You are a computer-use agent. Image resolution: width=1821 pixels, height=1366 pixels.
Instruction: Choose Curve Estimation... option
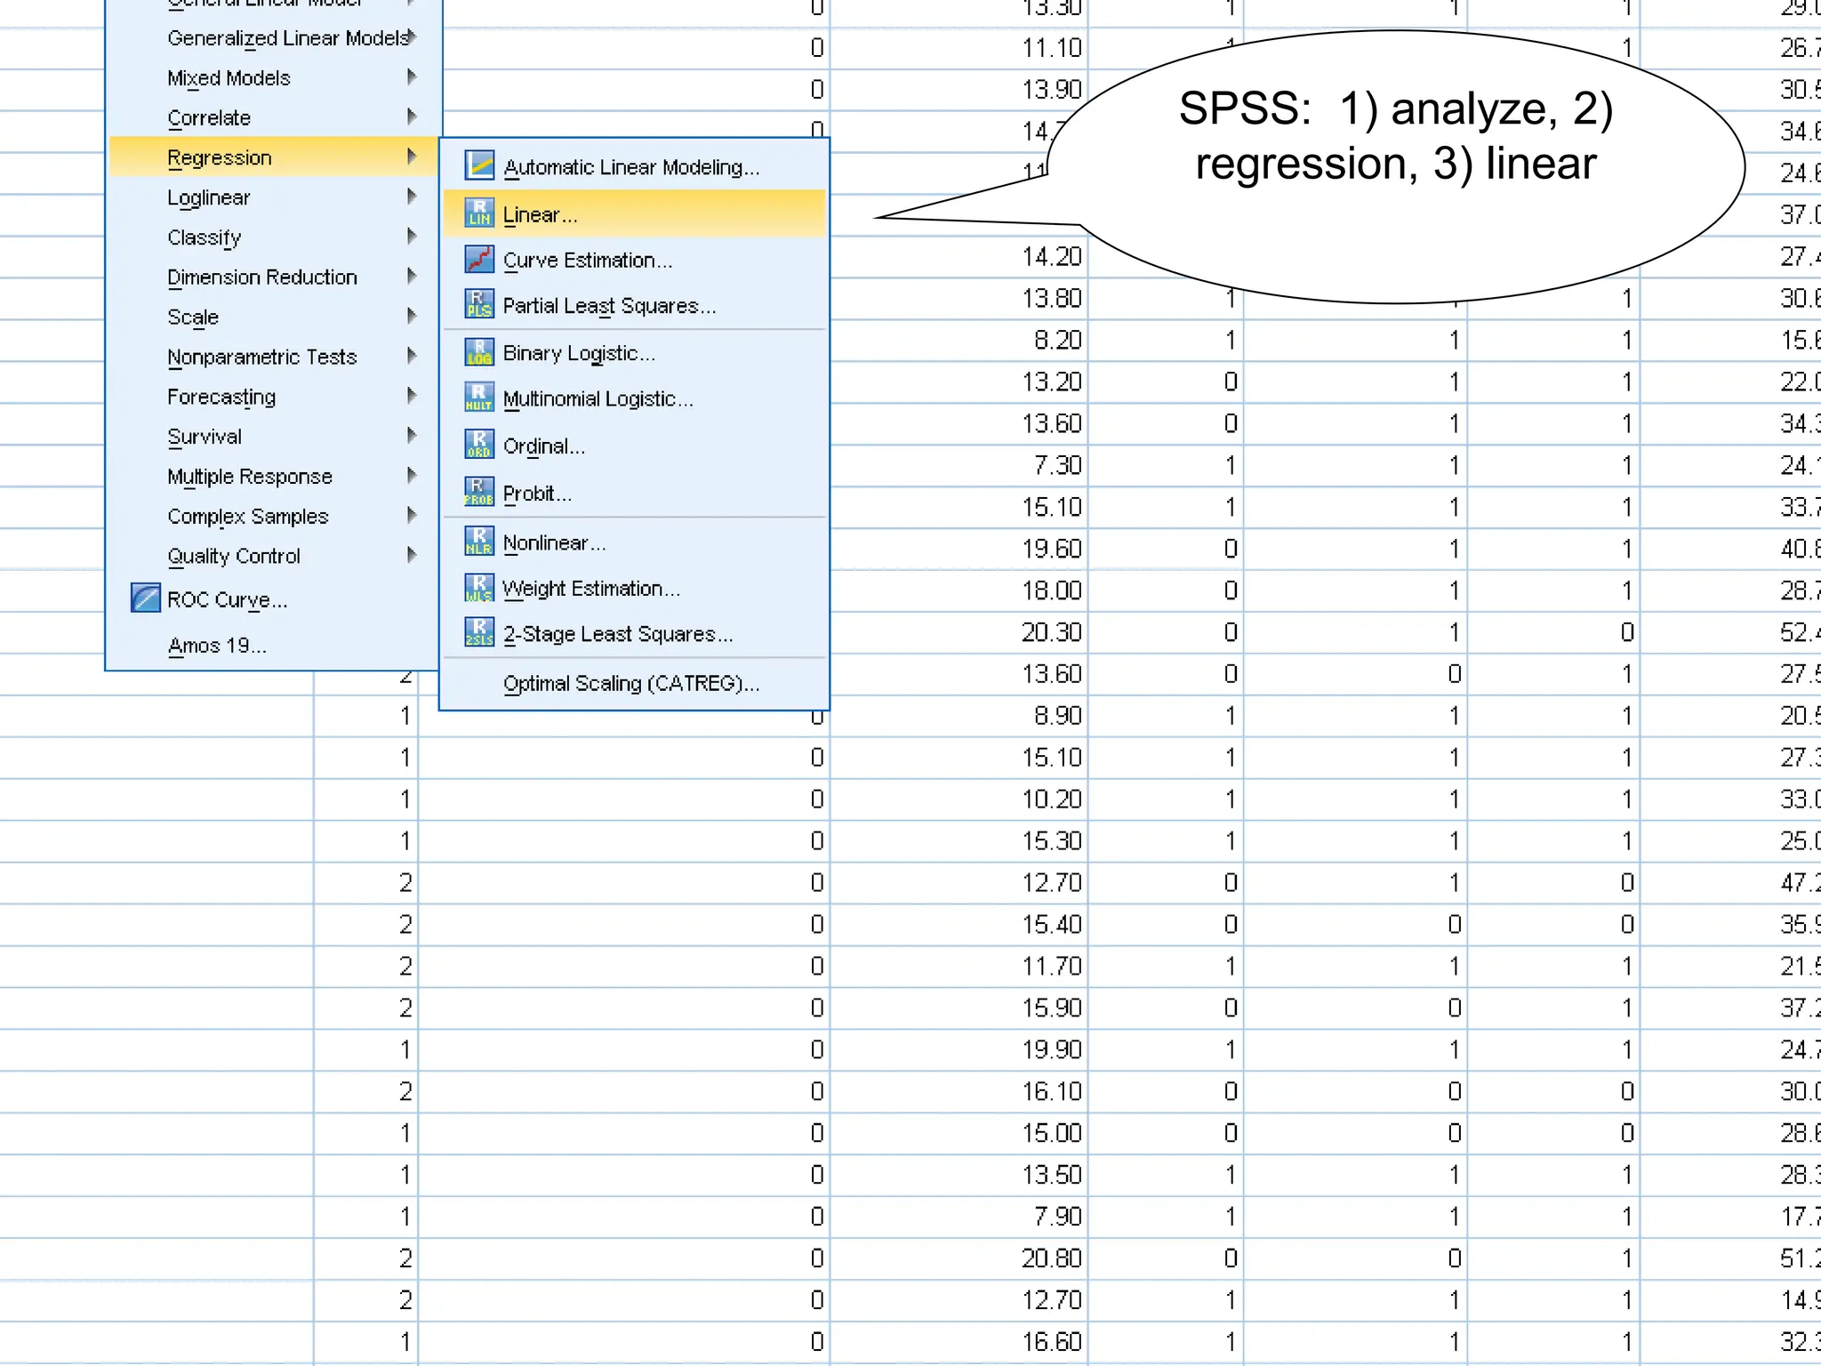click(635, 260)
